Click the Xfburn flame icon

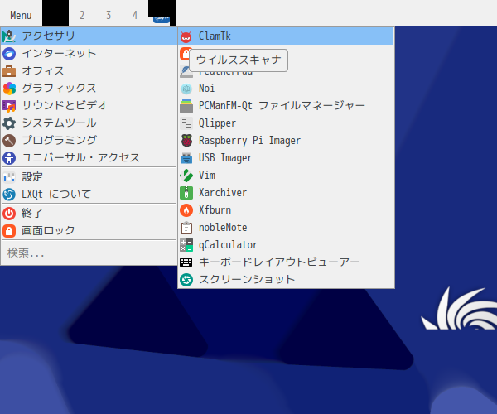[186, 210]
